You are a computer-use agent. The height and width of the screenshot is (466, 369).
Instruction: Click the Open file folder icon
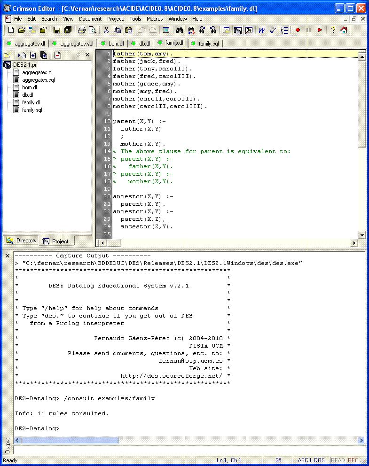coord(22,30)
